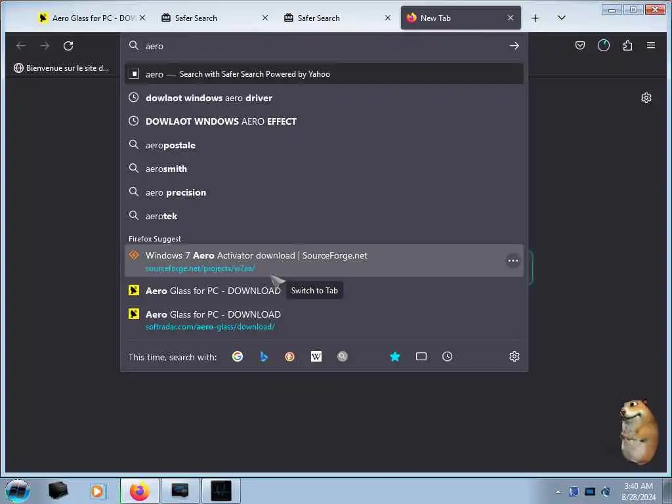
Task: Search open tabs with the tab icon
Action: pyautogui.click(x=421, y=356)
